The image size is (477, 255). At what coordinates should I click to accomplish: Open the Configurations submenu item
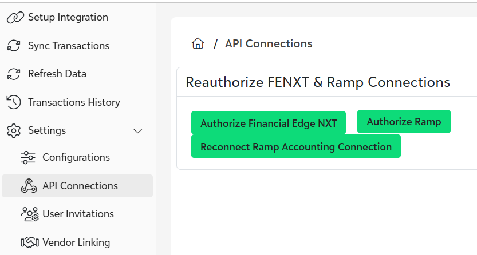point(76,157)
